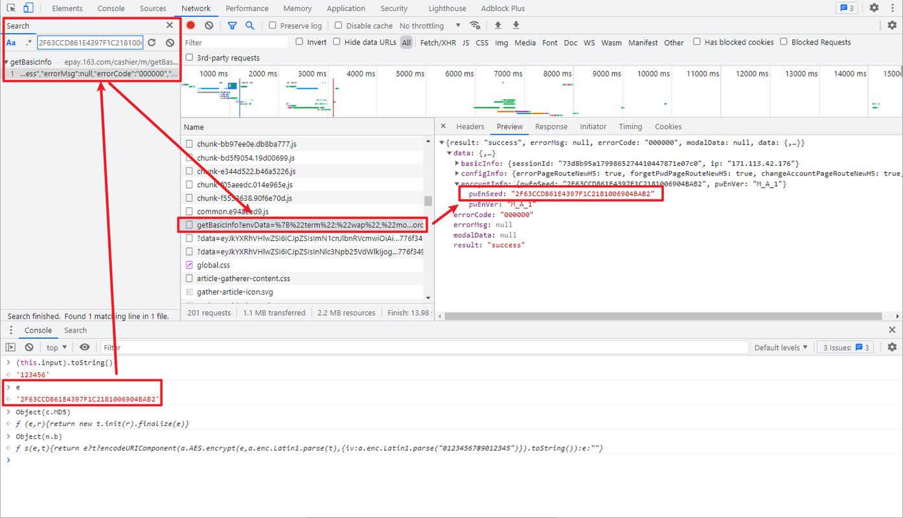Select the global.css request row

click(x=303, y=265)
